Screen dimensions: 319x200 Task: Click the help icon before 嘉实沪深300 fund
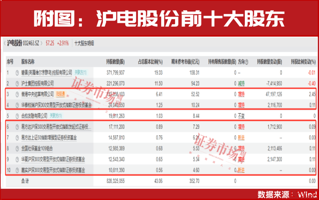click(17, 170)
